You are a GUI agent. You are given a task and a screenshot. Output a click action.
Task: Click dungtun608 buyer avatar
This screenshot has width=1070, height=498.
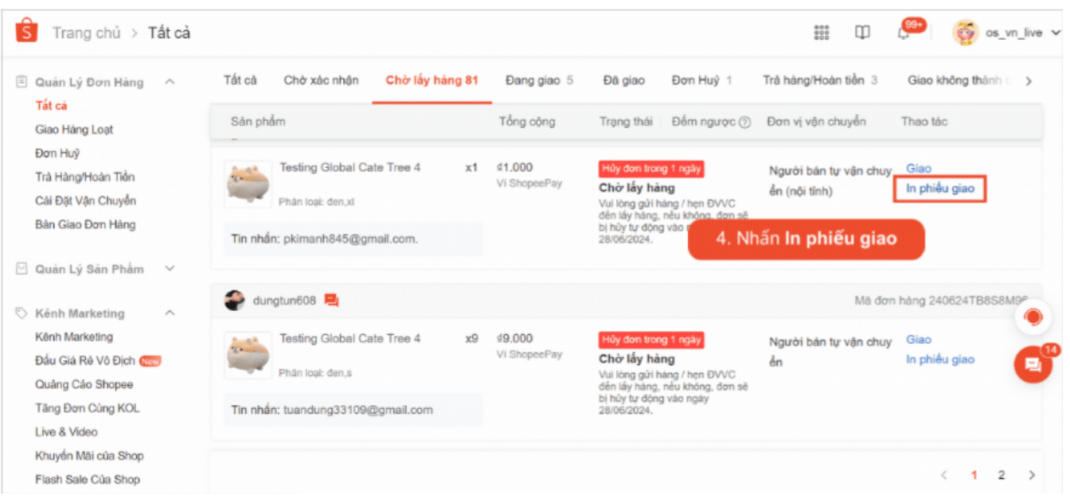[x=235, y=301]
